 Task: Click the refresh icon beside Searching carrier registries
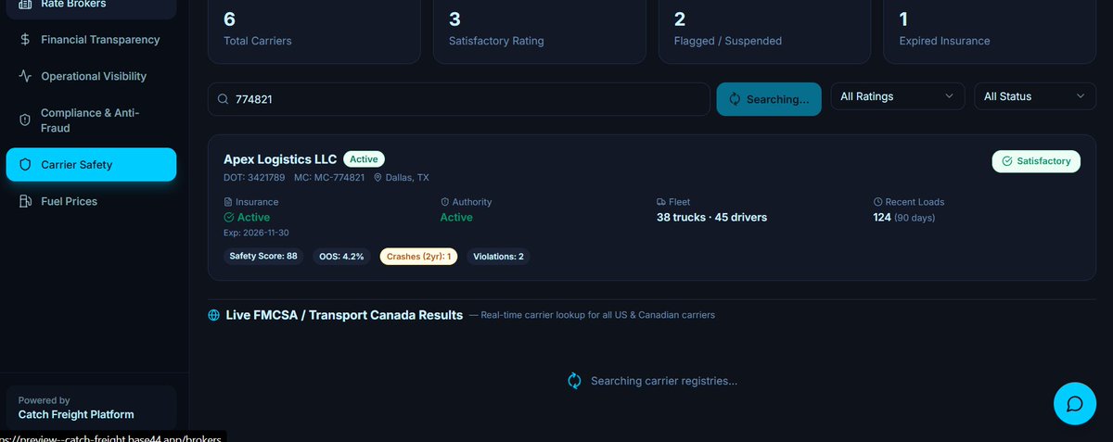tap(574, 381)
